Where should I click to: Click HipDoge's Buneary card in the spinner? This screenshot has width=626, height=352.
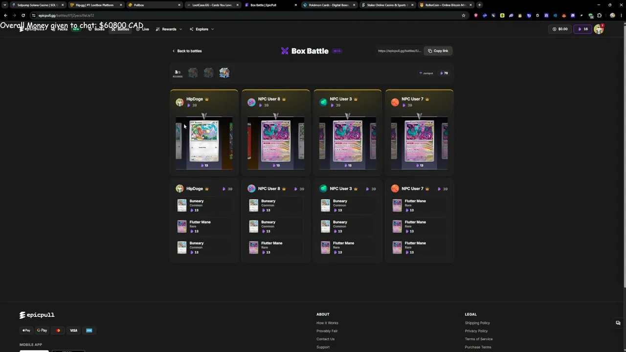(204, 141)
